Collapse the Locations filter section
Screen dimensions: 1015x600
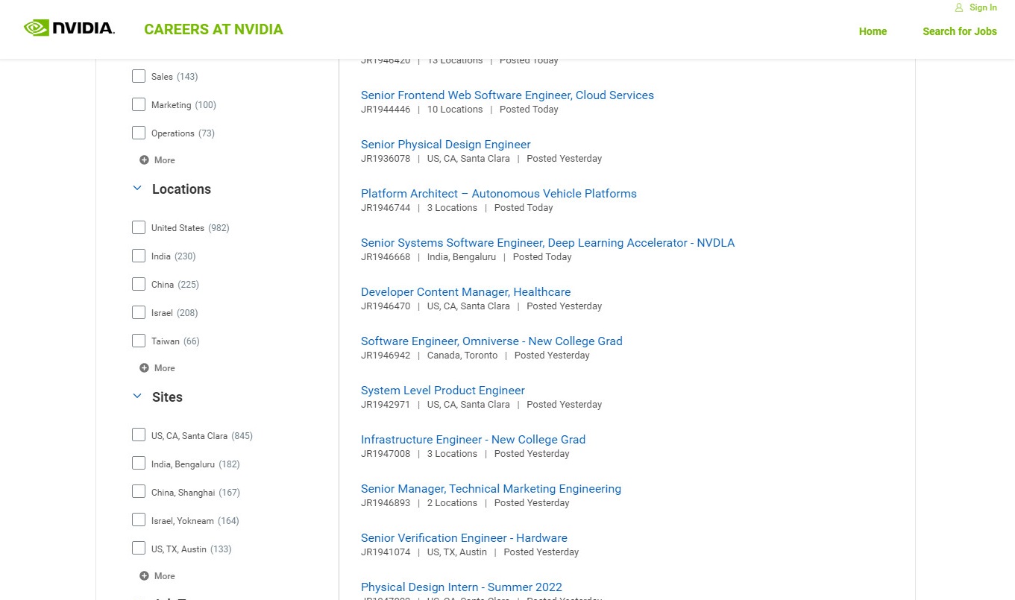[137, 189]
